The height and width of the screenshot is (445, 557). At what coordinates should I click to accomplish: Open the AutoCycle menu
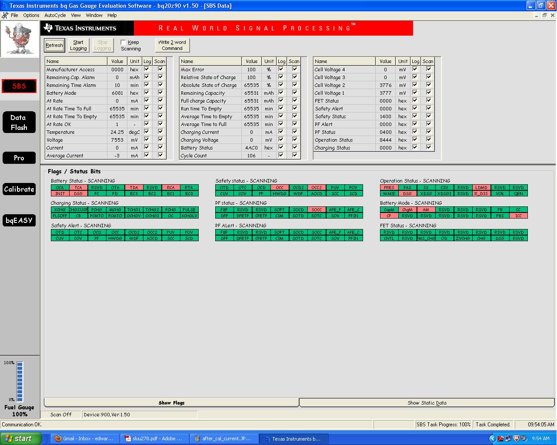(55, 15)
